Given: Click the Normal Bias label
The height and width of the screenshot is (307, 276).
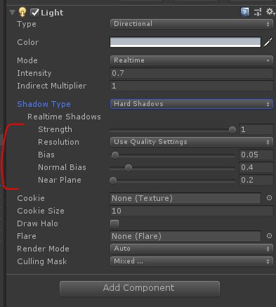Looking at the screenshot, I should tap(62, 167).
